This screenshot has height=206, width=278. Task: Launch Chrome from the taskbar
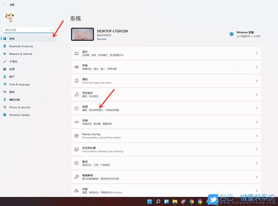point(192,201)
